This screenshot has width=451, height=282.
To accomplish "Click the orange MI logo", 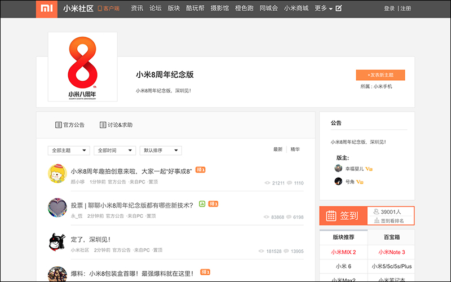I will click(x=47, y=8).
